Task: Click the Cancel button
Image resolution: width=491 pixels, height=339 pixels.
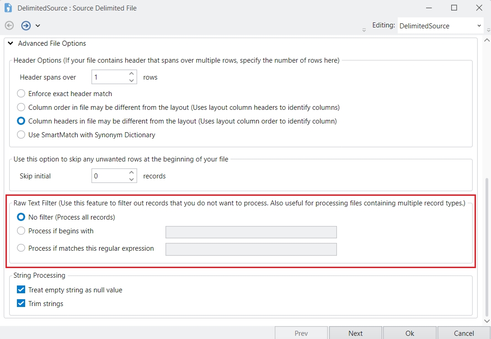Action: coord(464,333)
